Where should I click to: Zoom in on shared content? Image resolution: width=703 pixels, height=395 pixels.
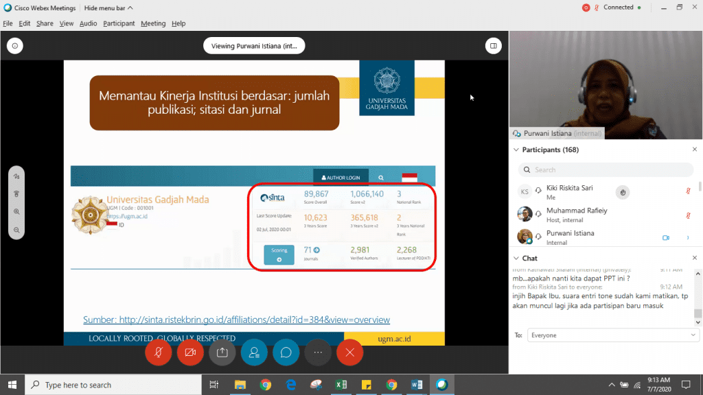click(x=16, y=212)
